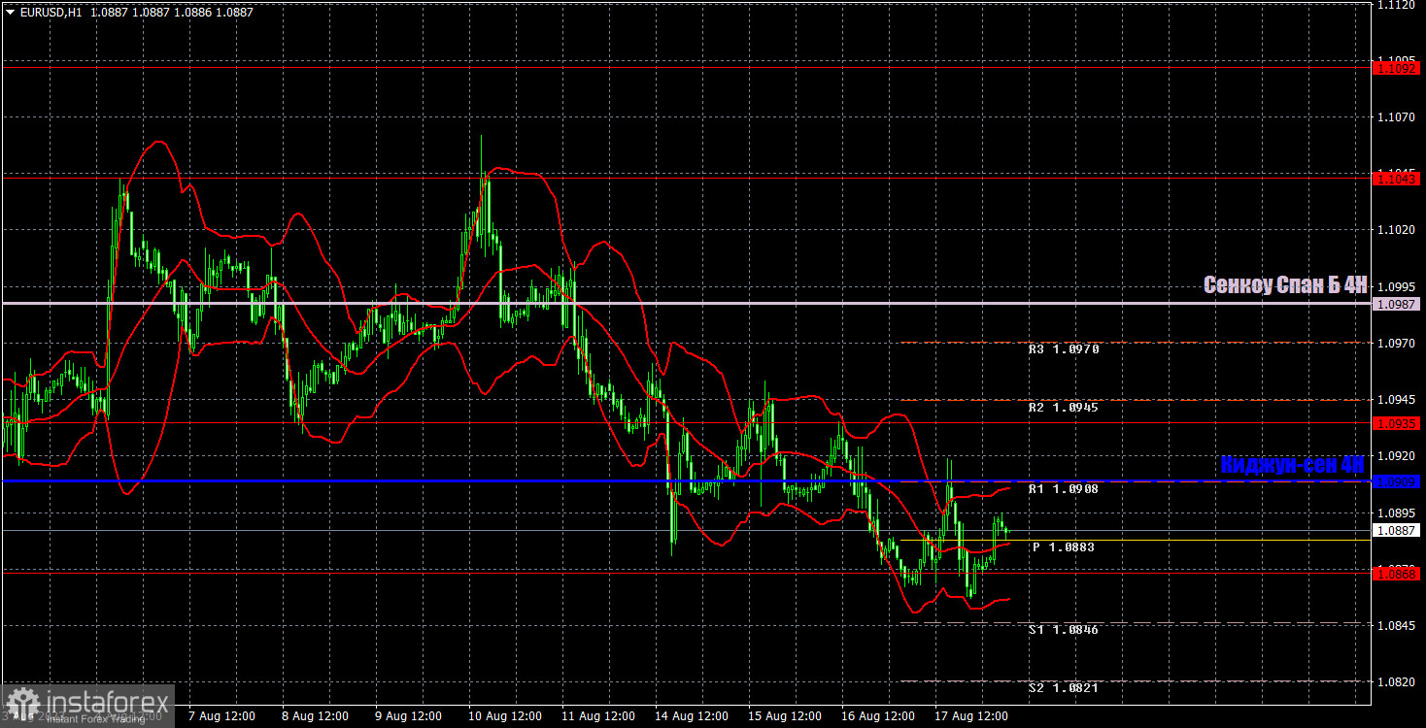Click the red 1.1092 price level tag
Screen dimensions: 1426x728
[x=1397, y=68]
